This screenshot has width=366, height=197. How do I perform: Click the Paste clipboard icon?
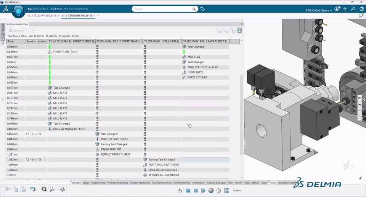[x=22, y=189]
